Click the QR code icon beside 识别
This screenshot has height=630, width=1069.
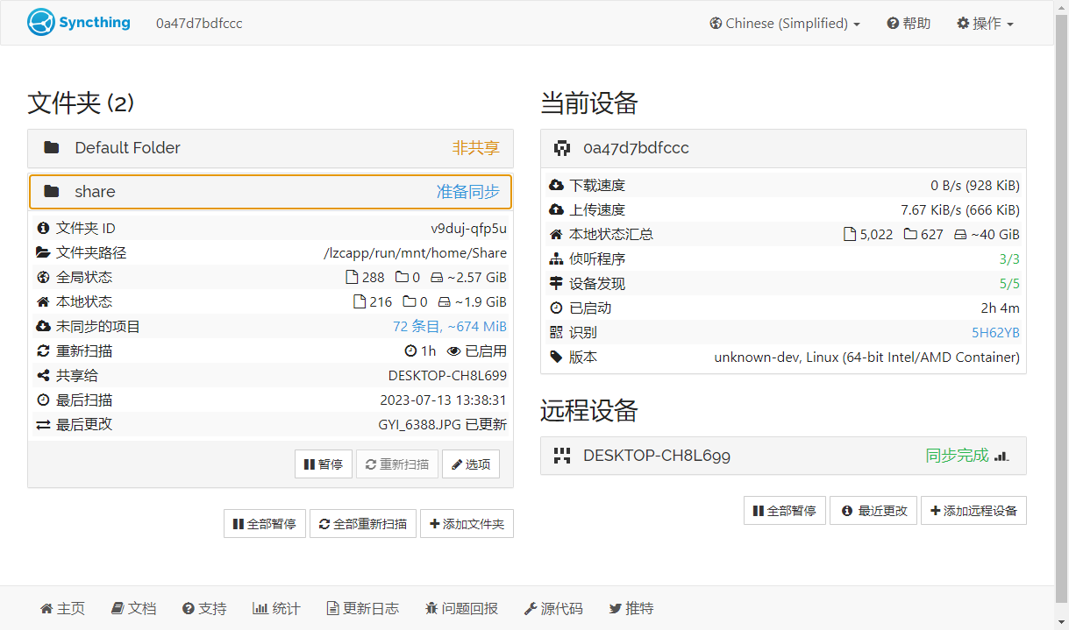pos(556,333)
